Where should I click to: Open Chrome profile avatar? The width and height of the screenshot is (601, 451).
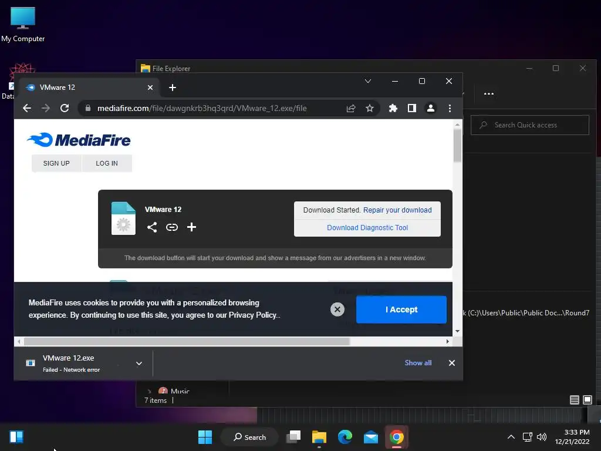click(x=430, y=108)
